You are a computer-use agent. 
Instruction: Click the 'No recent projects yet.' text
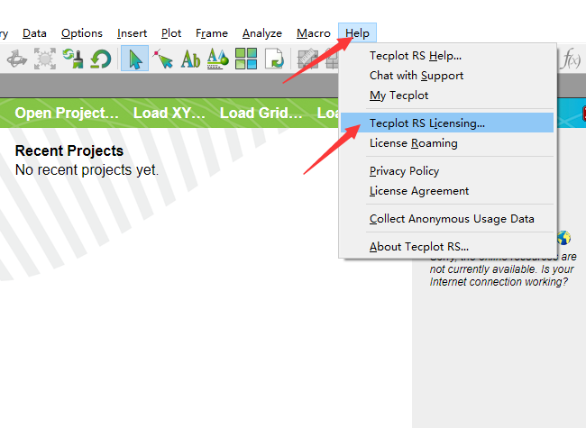coord(87,170)
